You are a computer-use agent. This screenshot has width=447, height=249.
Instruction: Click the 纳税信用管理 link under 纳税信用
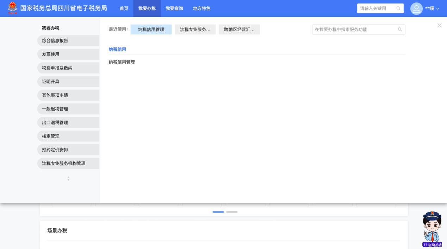click(122, 62)
